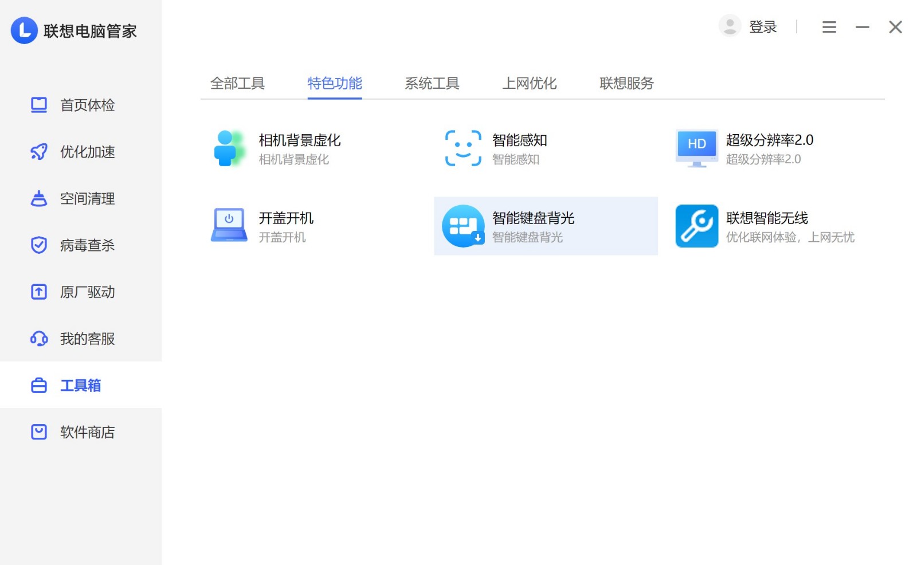Click the 联想电脑管家 app title

point(90,31)
